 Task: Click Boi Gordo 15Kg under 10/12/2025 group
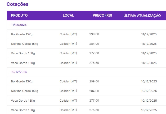pos(22,81)
